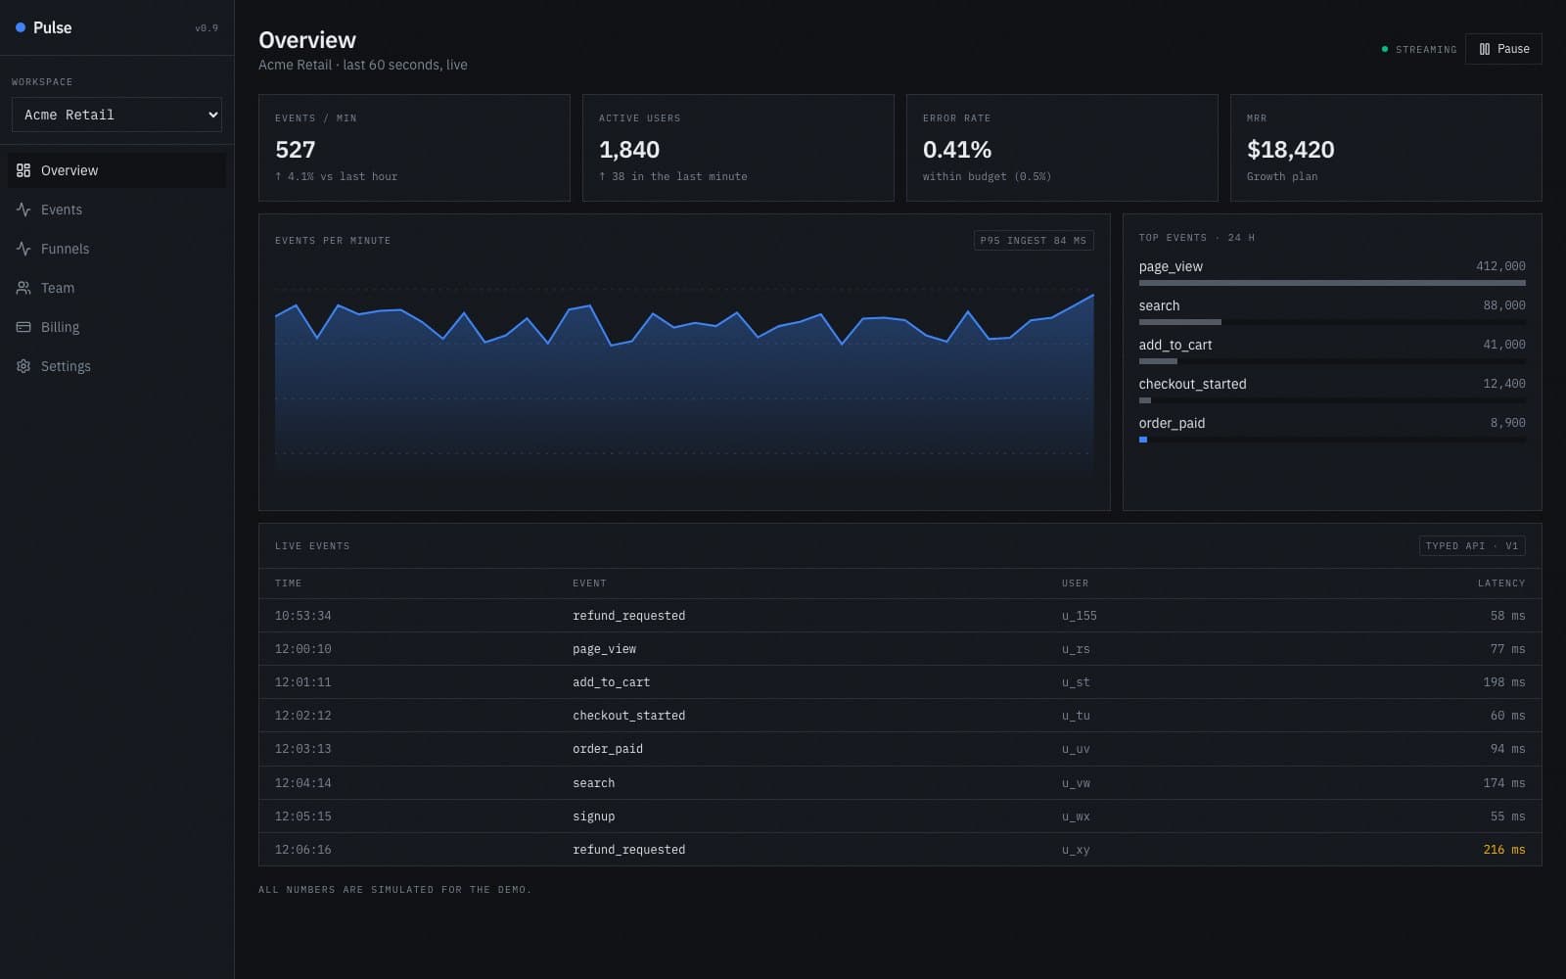Pause the live stream
1566x979 pixels.
[1503, 49]
